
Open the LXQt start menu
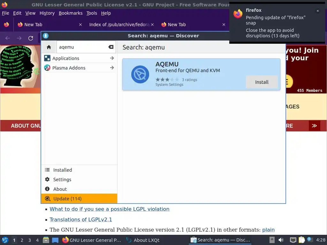tap(5, 240)
